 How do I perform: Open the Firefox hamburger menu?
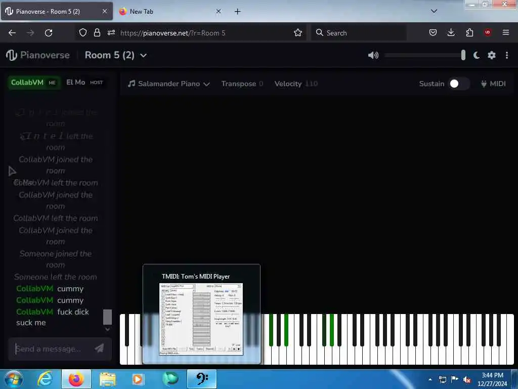[506, 32]
